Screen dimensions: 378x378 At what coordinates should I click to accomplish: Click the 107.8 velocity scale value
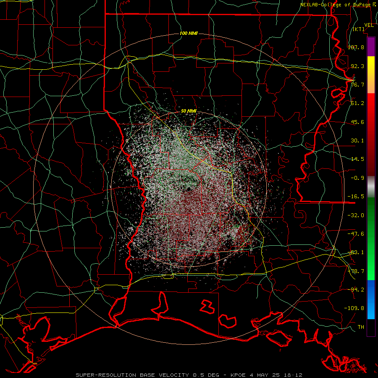356,47
